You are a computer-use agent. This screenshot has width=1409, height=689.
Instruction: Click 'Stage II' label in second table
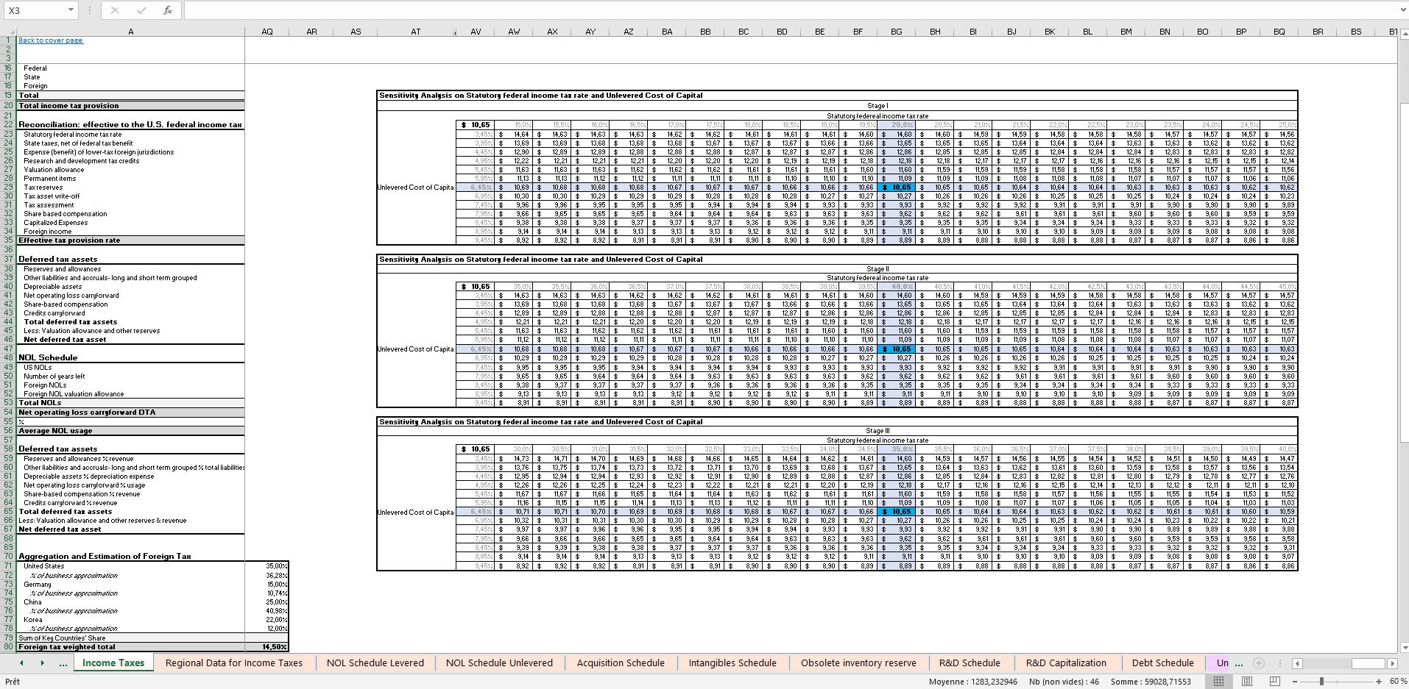tap(877, 269)
